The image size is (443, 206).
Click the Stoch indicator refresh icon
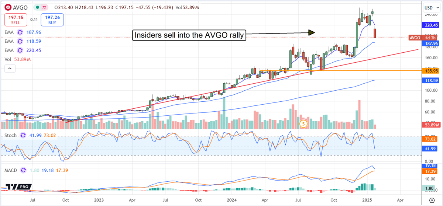pos(23,135)
